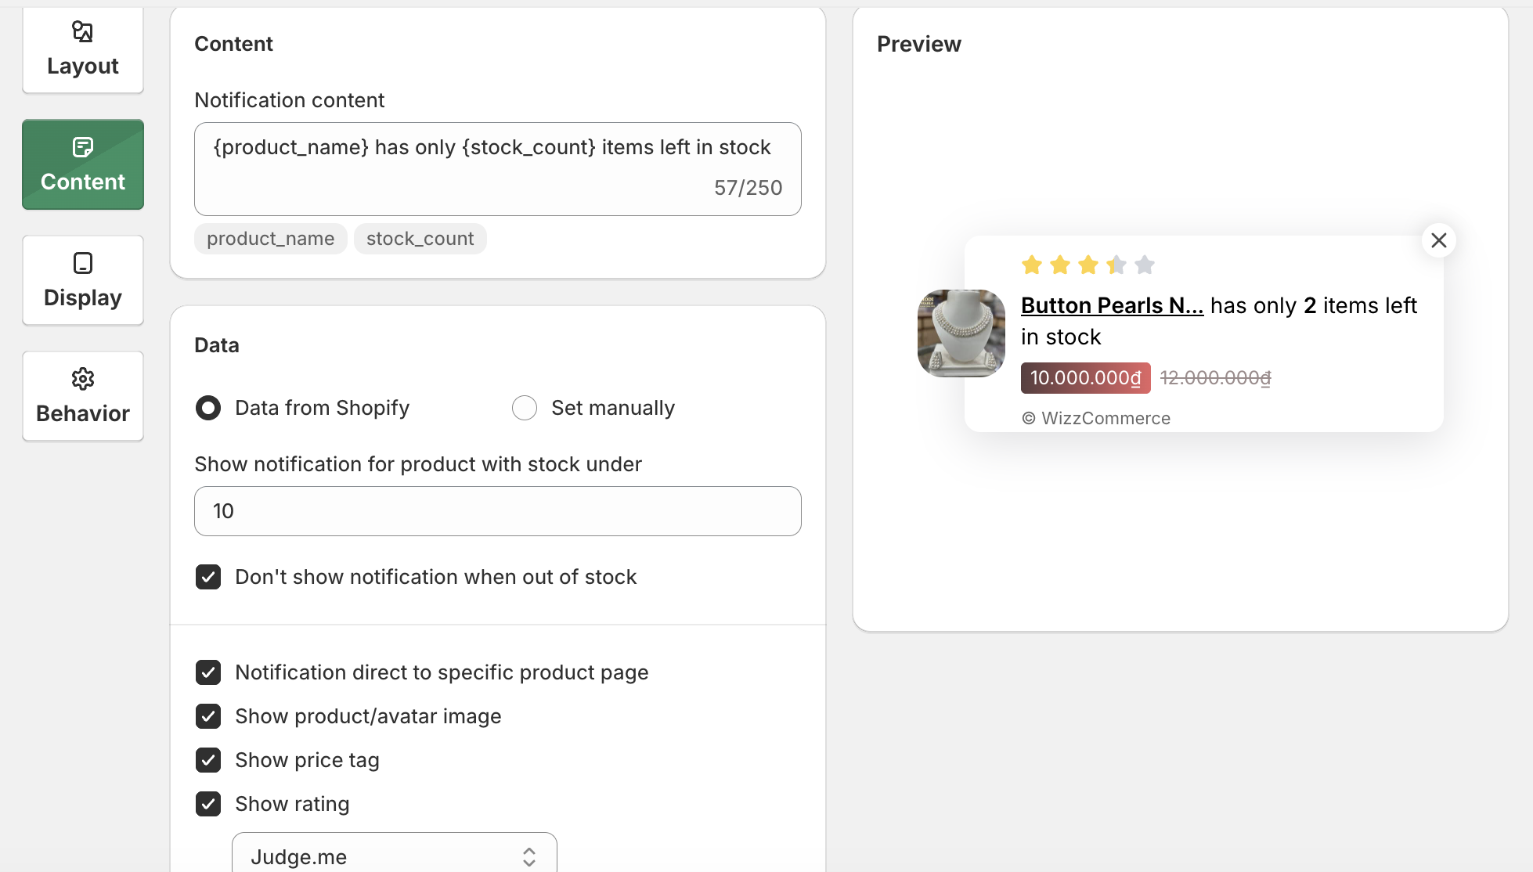
Task: Click the stock threshold input field
Action: 497,511
